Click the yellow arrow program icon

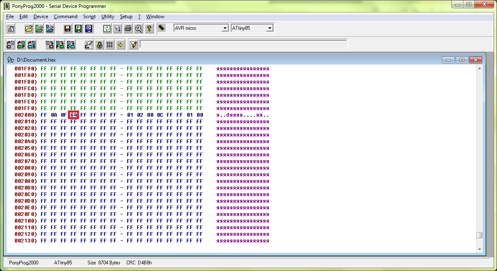click(x=121, y=45)
